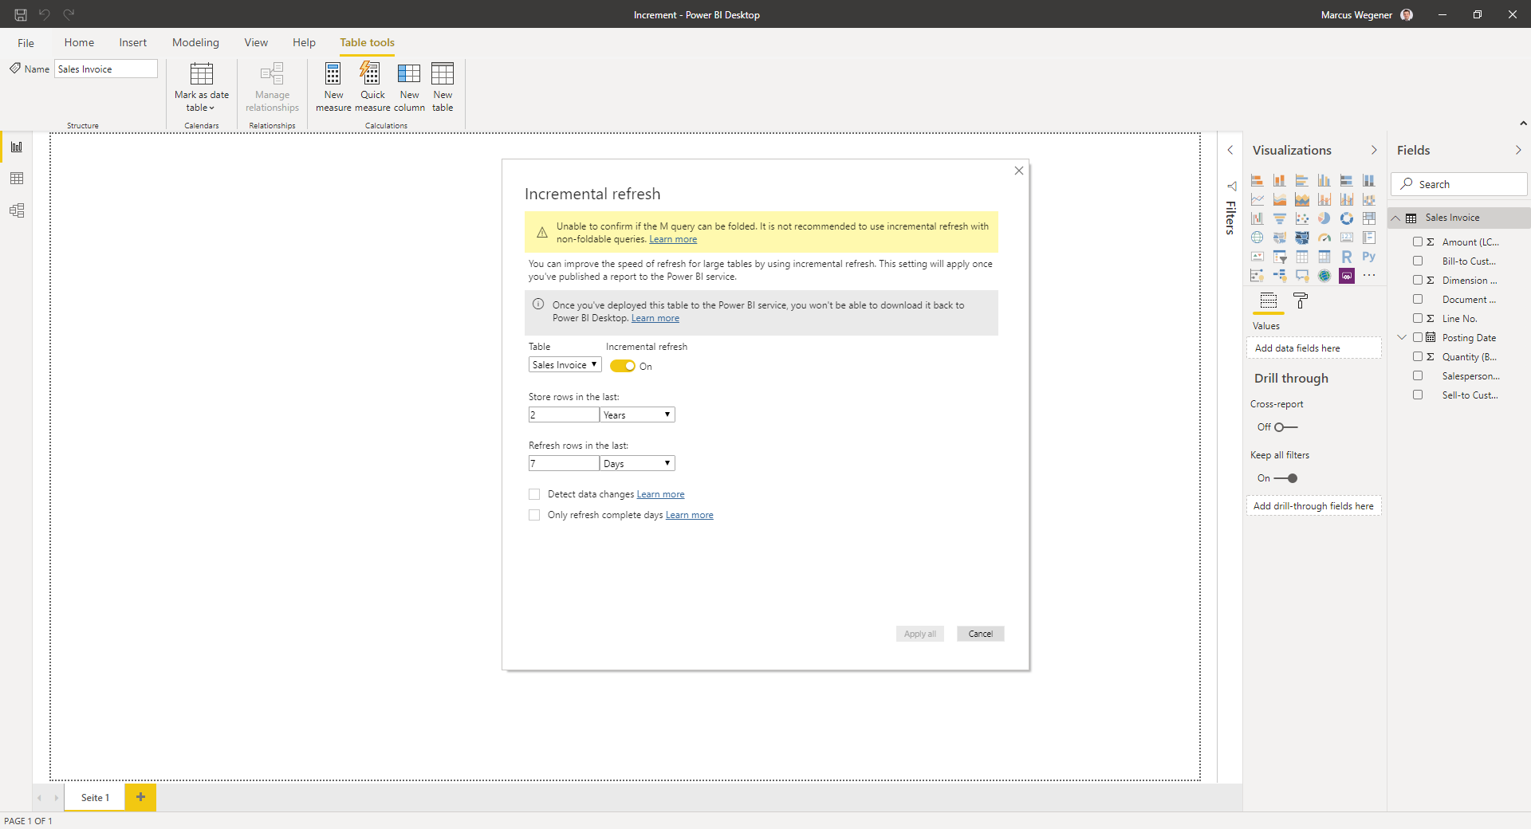Select the funnel chart visual
Image resolution: width=1531 pixels, height=829 pixels.
(x=1280, y=218)
